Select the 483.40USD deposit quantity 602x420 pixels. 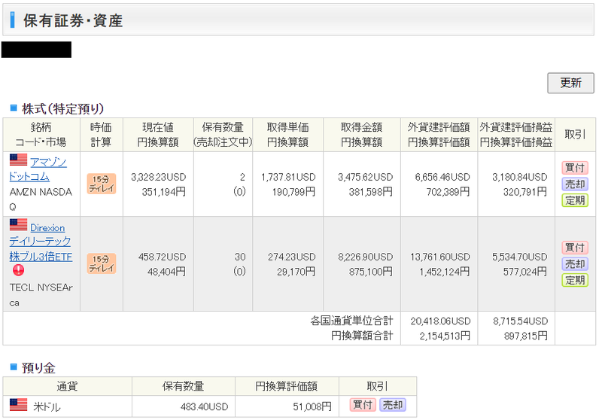click(x=204, y=406)
